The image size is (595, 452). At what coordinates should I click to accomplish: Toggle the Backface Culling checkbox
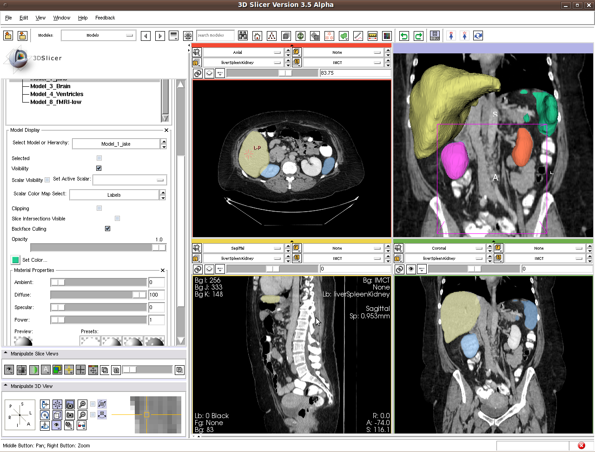[107, 229]
